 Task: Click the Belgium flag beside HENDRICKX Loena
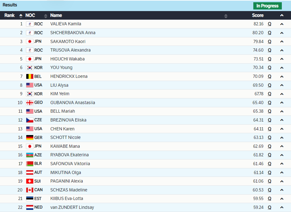(29, 76)
